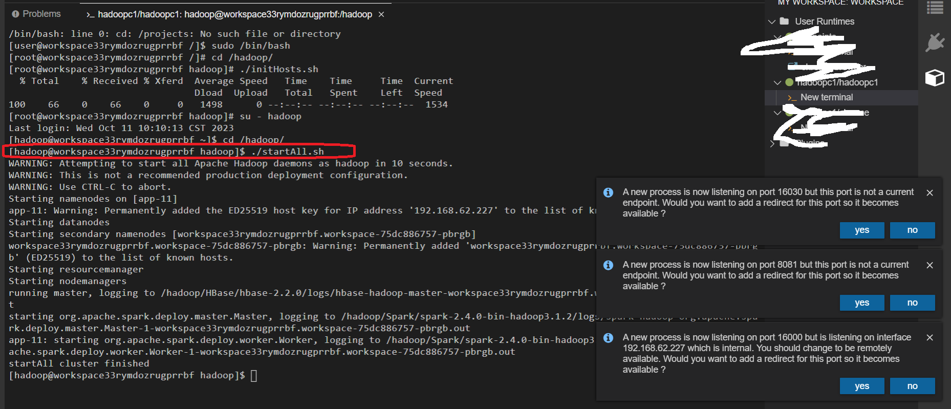Click the User Runtimes folder icon

[x=784, y=21]
